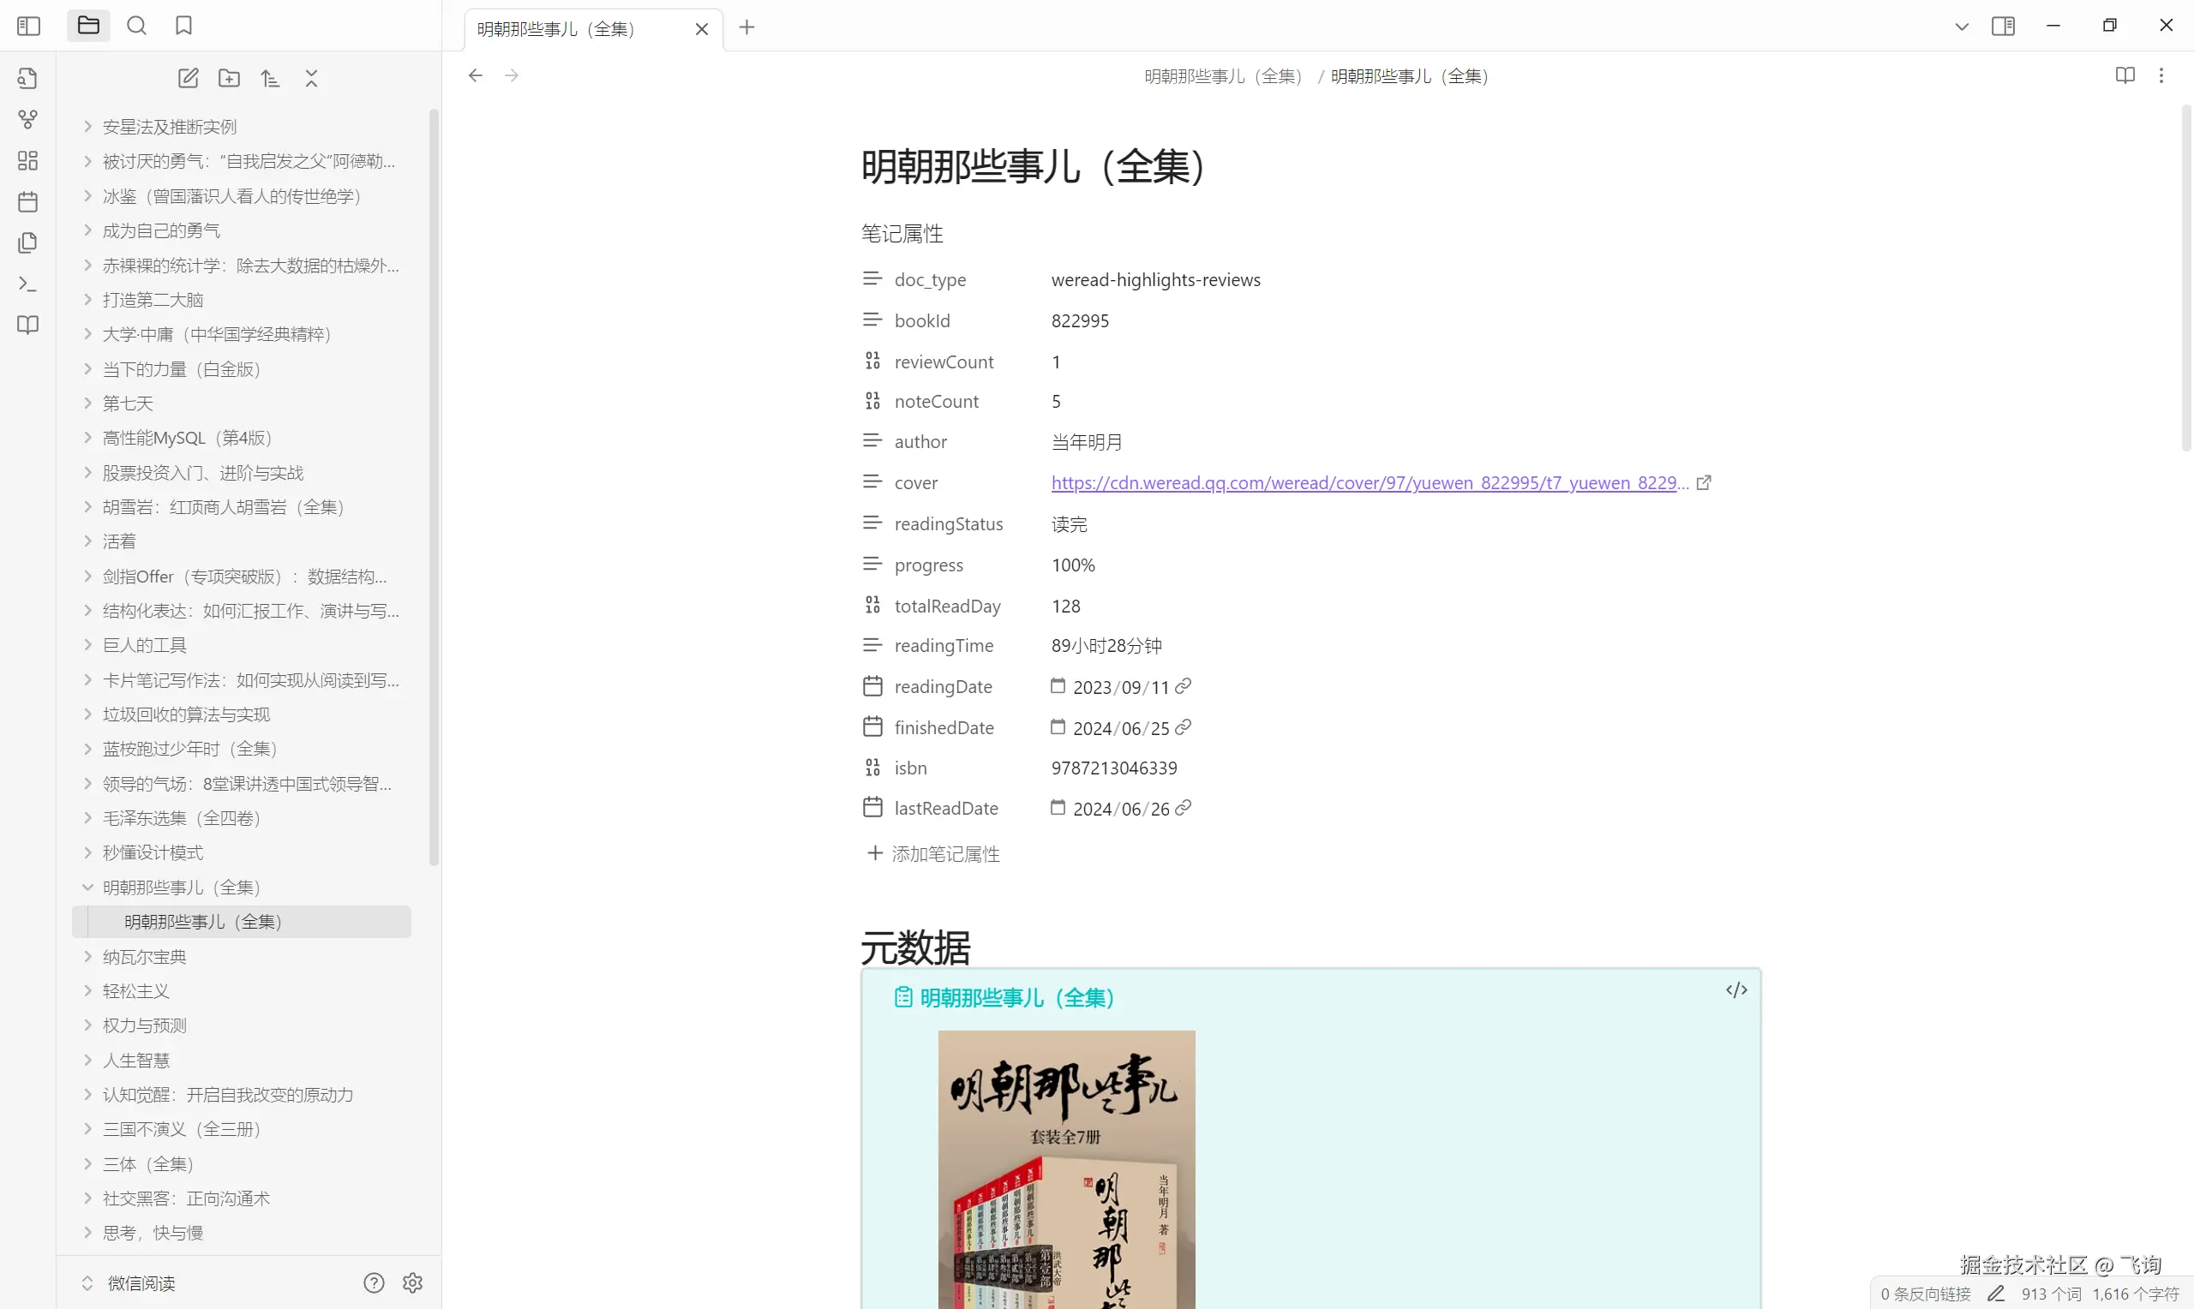Create a new note in the file explorer
This screenshot has width=2194, height=1309.
(188, 79)
